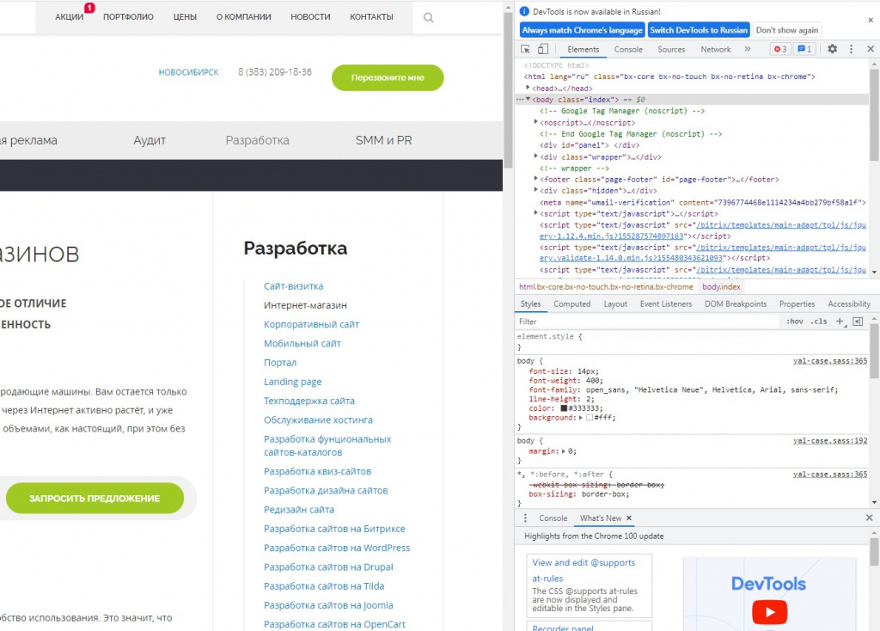Open the Accessibility tab
This screenshot has width=880, height=631.
(848, 303)
